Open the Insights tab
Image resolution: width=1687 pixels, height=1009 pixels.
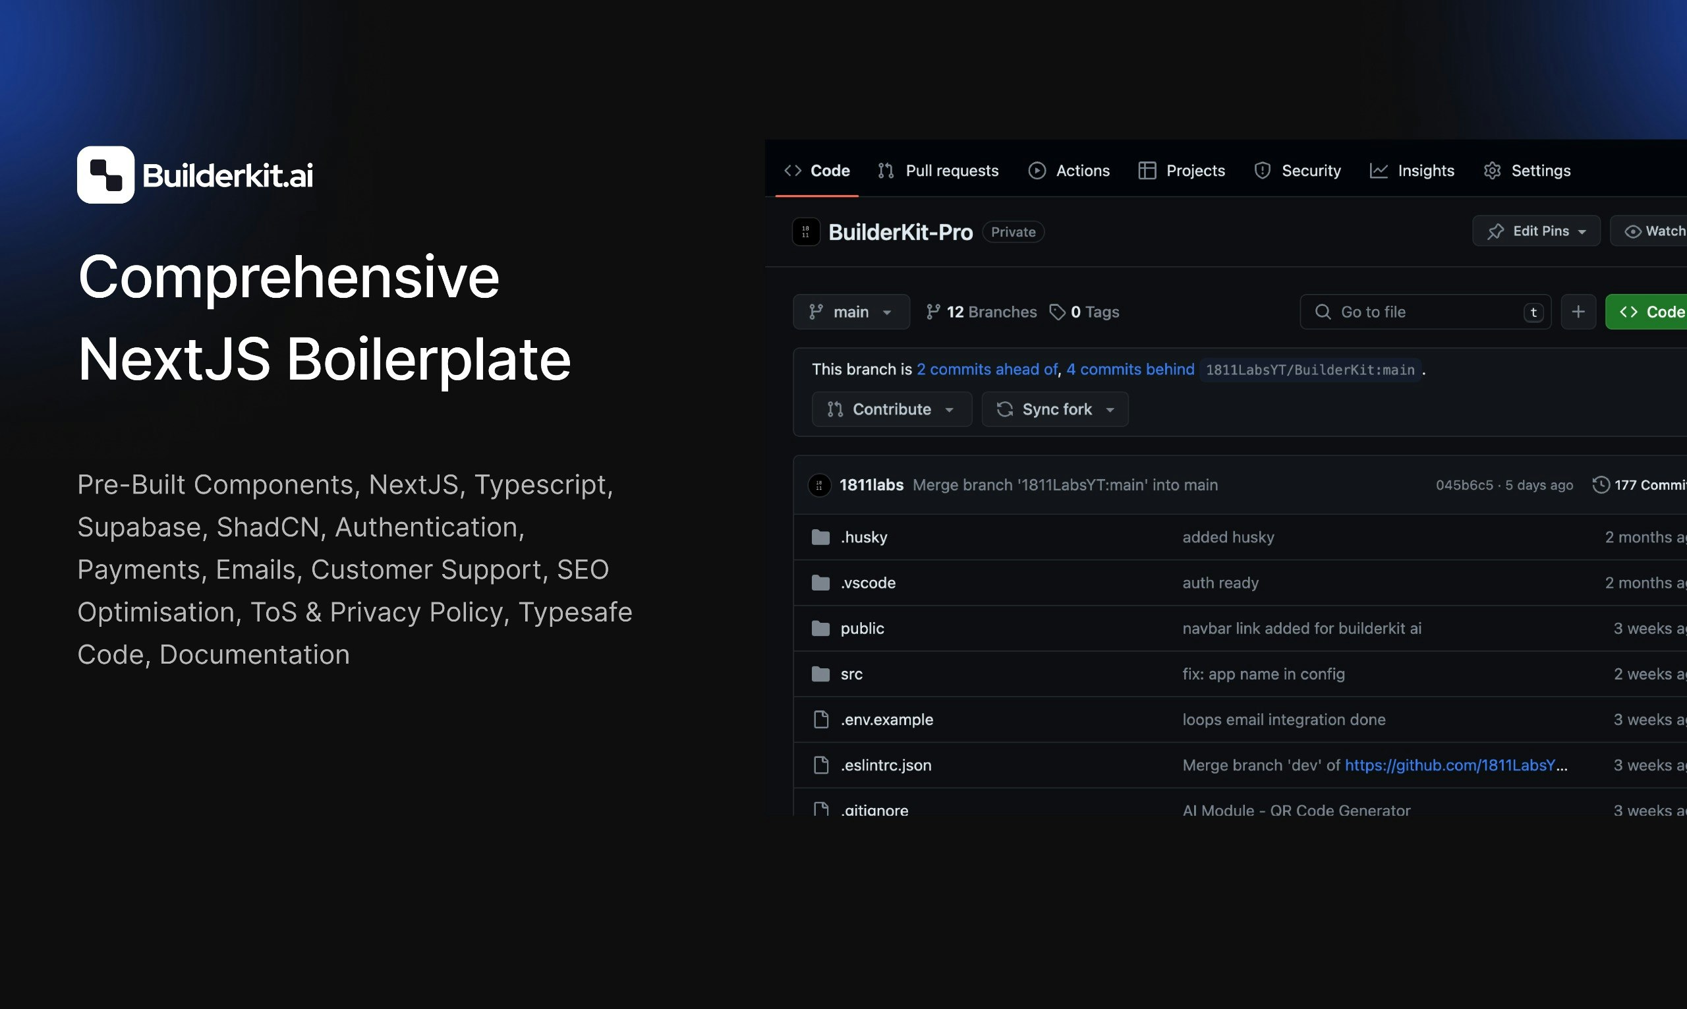[x=1412, y=171]
